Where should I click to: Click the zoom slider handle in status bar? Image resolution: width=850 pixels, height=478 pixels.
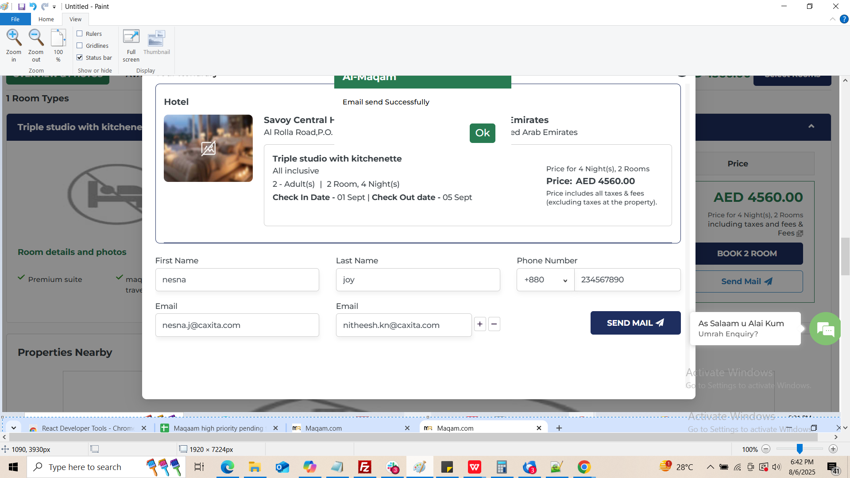point(800,449)
